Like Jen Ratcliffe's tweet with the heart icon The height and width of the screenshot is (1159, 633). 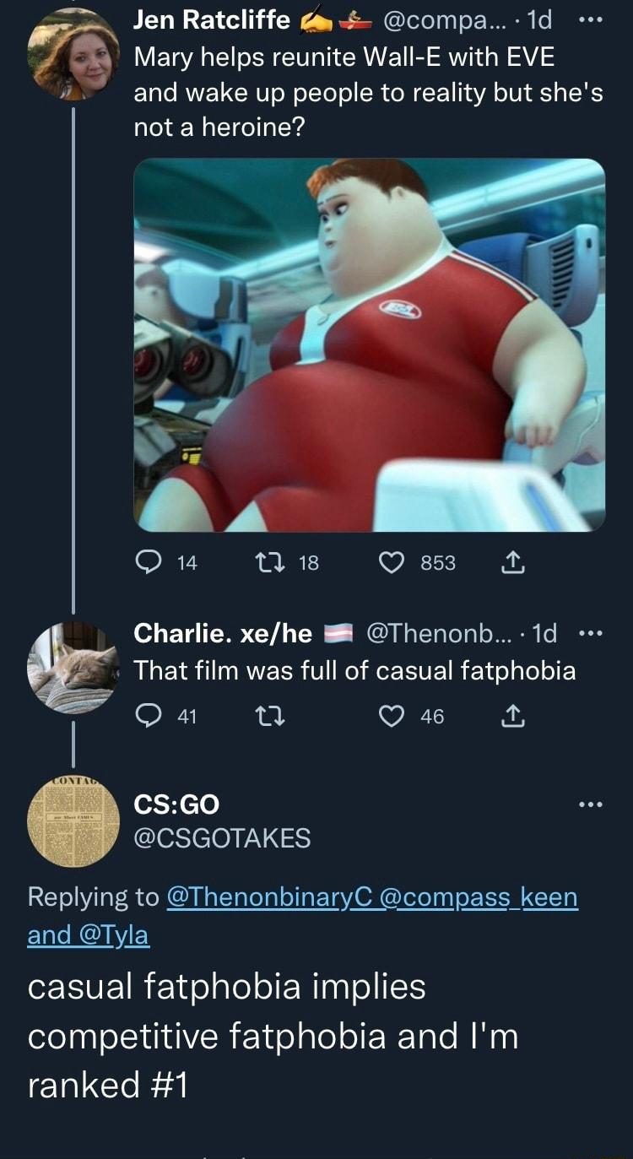(392, 562)
